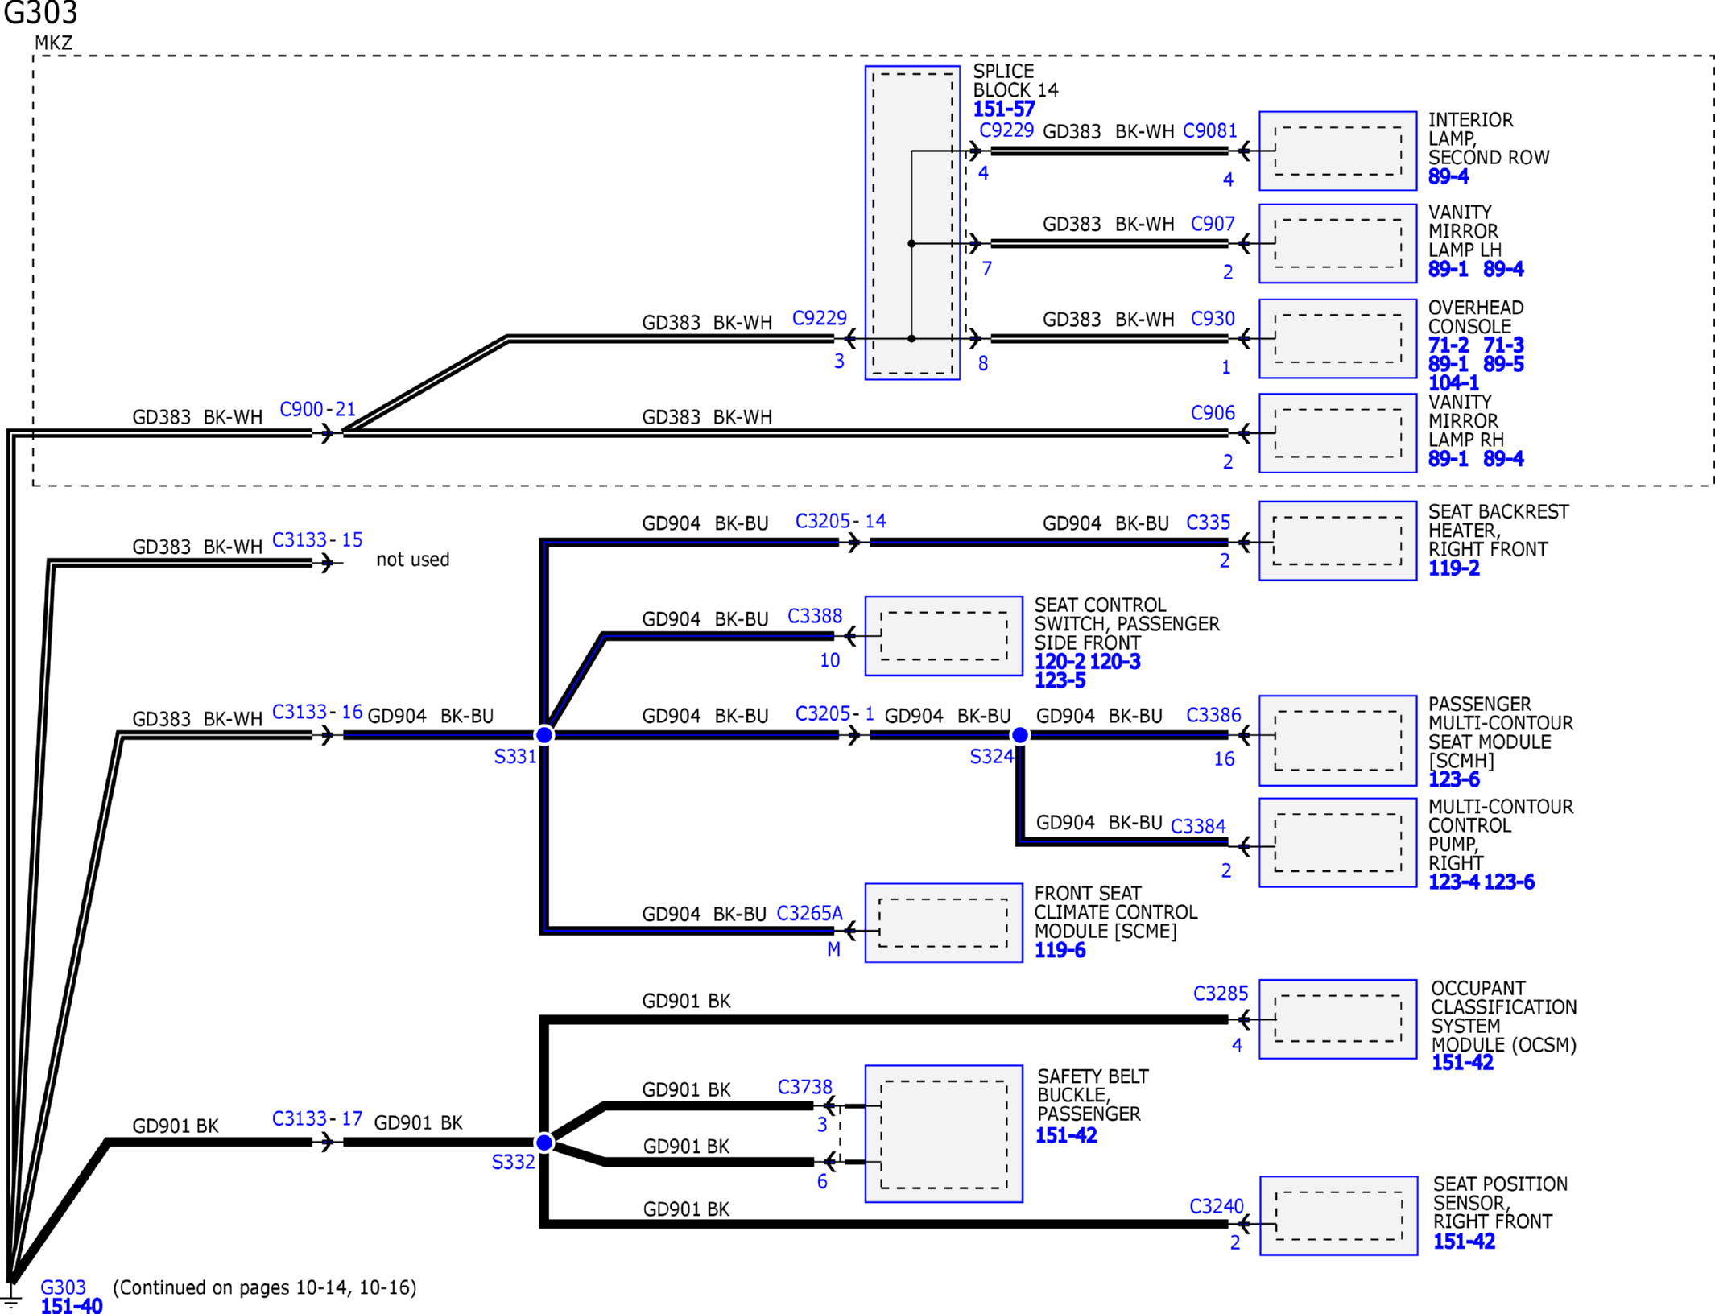Select connector label C3738
Screen dimensions: 1715x1314
(x=804, y=1087)
